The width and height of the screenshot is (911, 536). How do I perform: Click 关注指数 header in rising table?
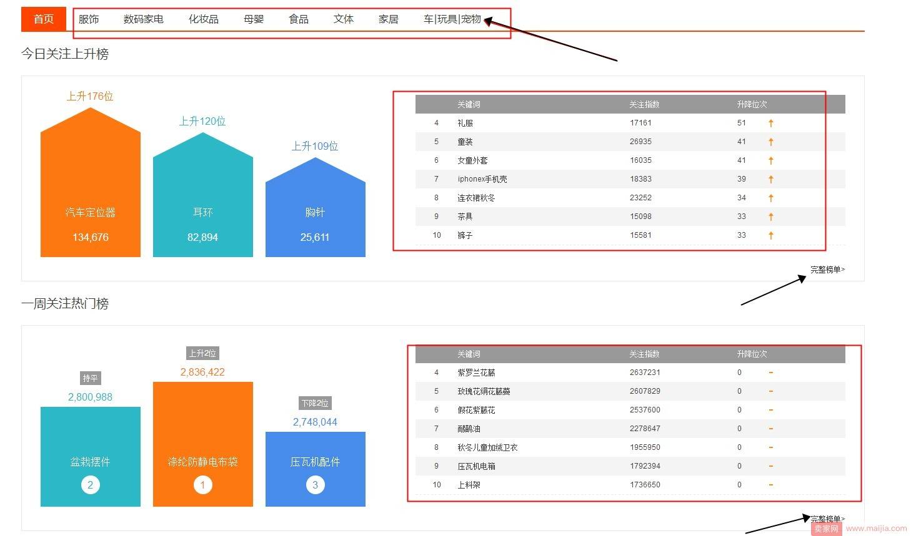click(644, 104)
